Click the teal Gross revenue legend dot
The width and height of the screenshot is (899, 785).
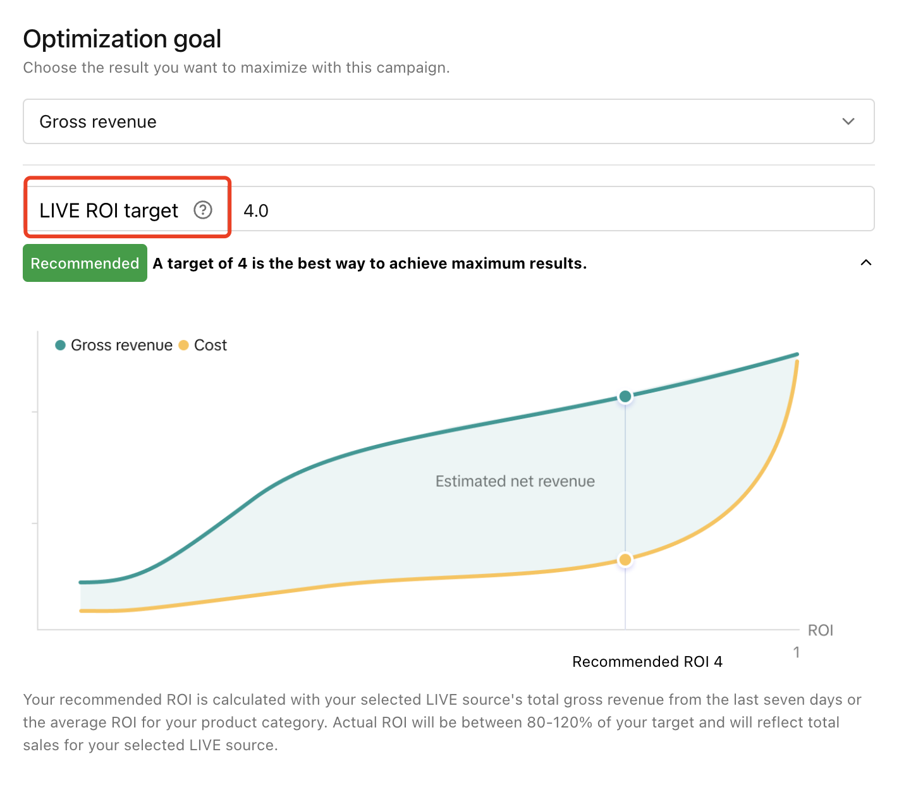click(x=61, y=345)
